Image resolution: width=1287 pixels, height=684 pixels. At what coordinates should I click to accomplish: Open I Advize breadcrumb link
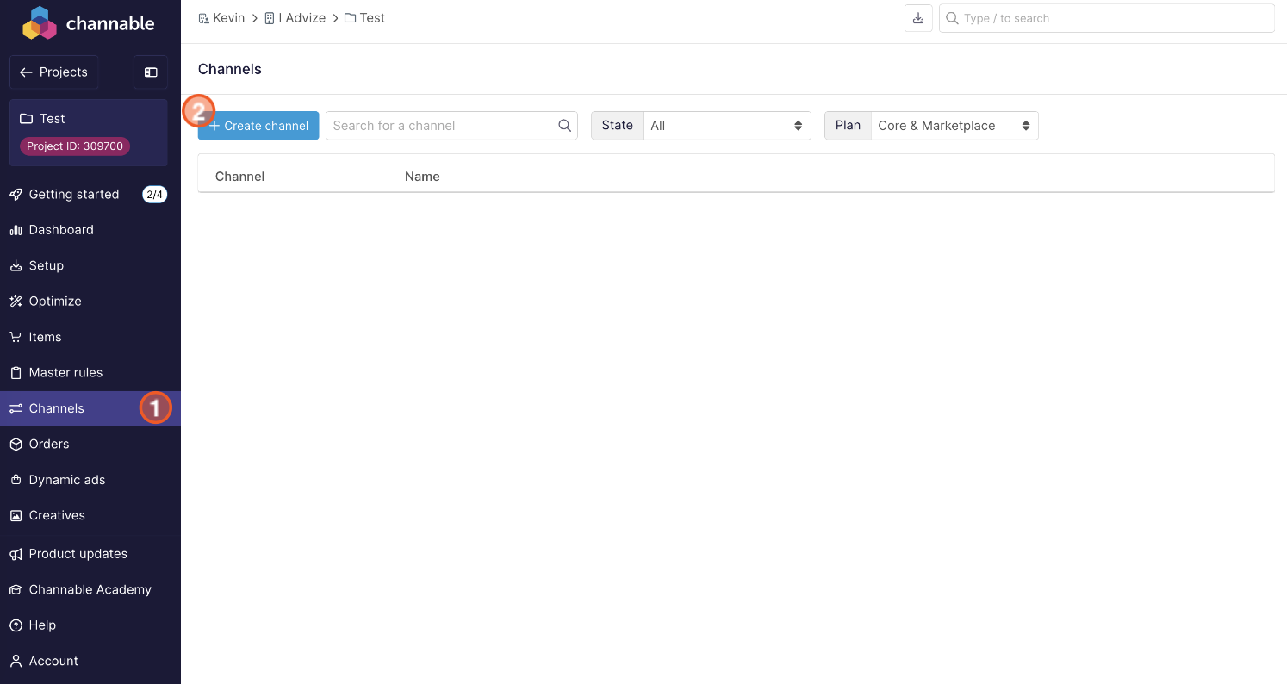coord(302,18)
